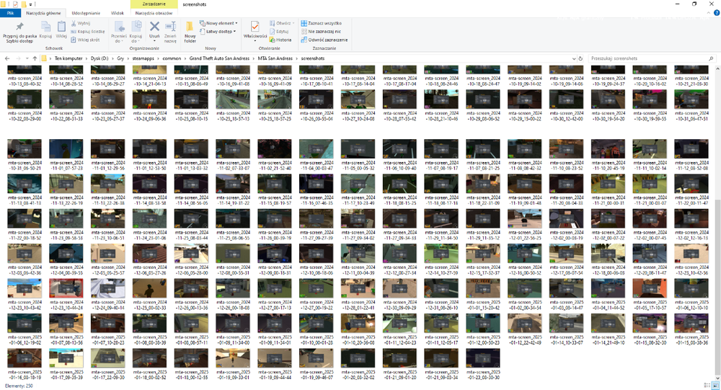Click the Zmień nazwę rename icon
Screen dimensions: 721x390
(170, 27)
